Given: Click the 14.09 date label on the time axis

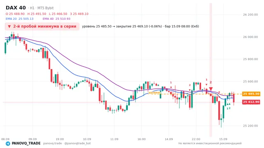Looking at the screenshot, I should pos(169,139).
